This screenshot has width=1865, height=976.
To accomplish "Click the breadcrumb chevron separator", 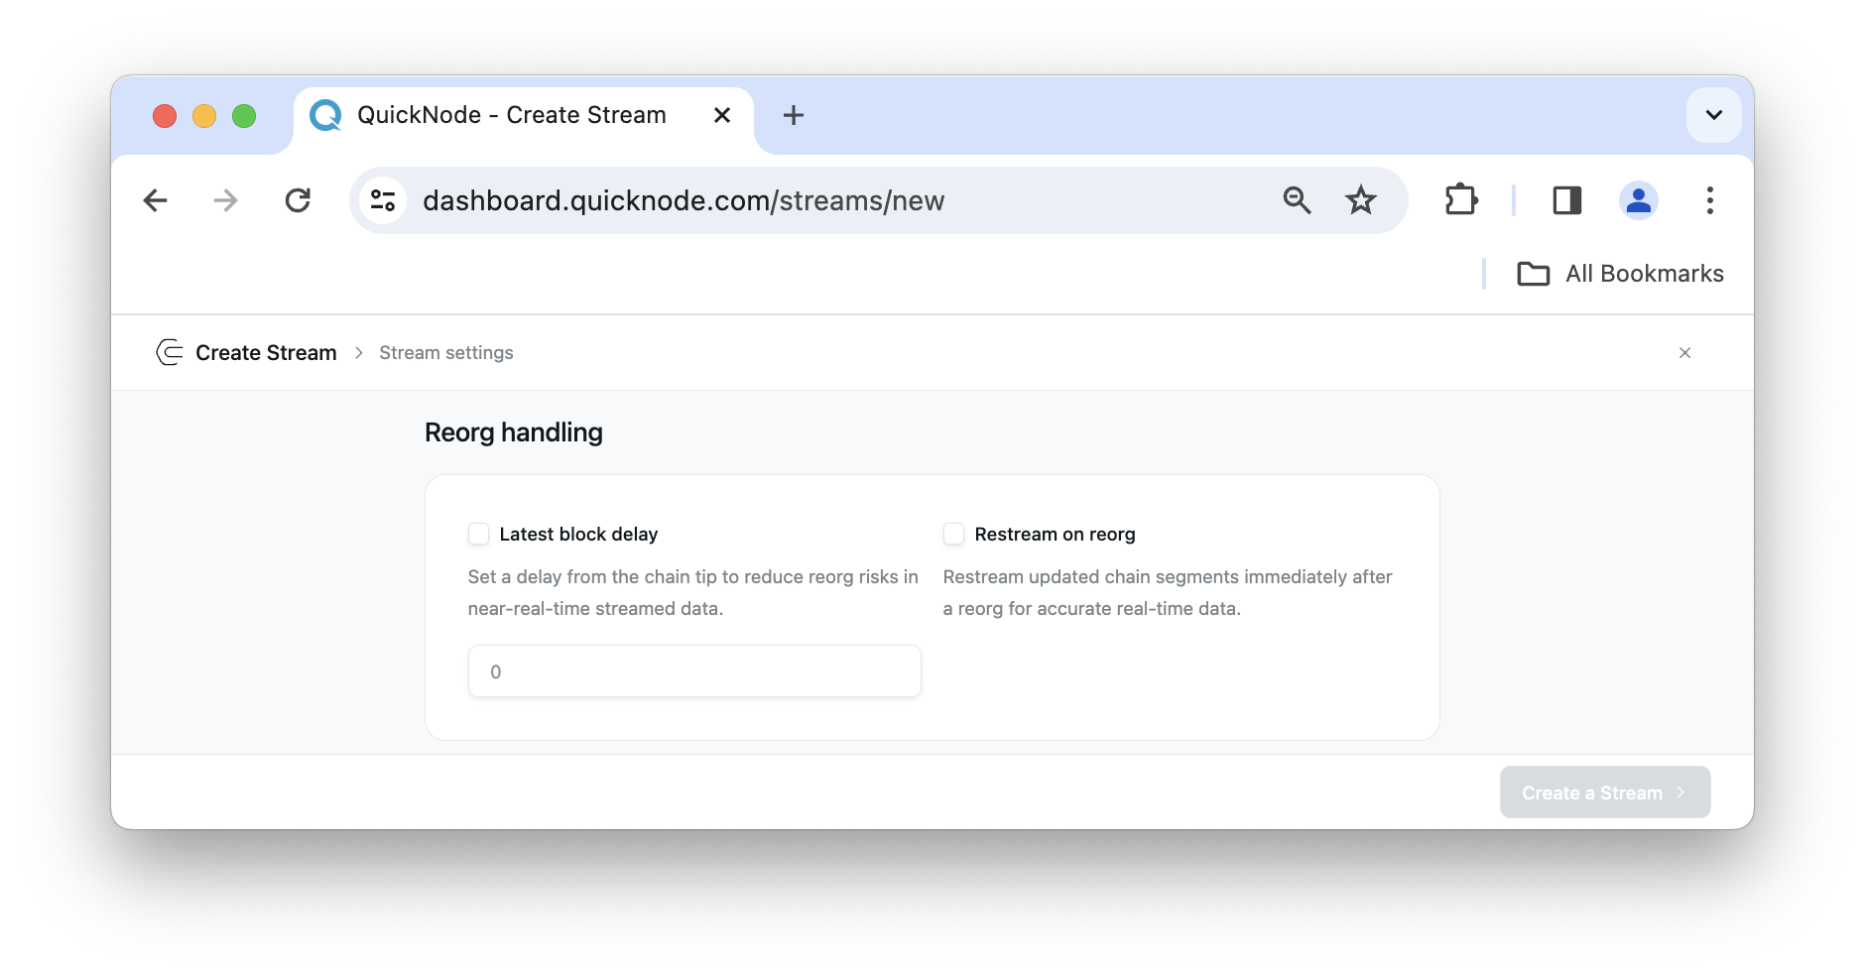I will [x=358, y=353].
